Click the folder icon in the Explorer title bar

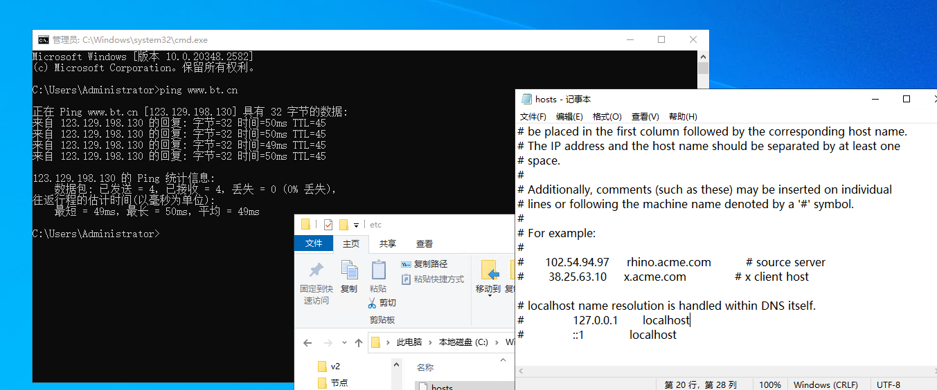point(305,225)
